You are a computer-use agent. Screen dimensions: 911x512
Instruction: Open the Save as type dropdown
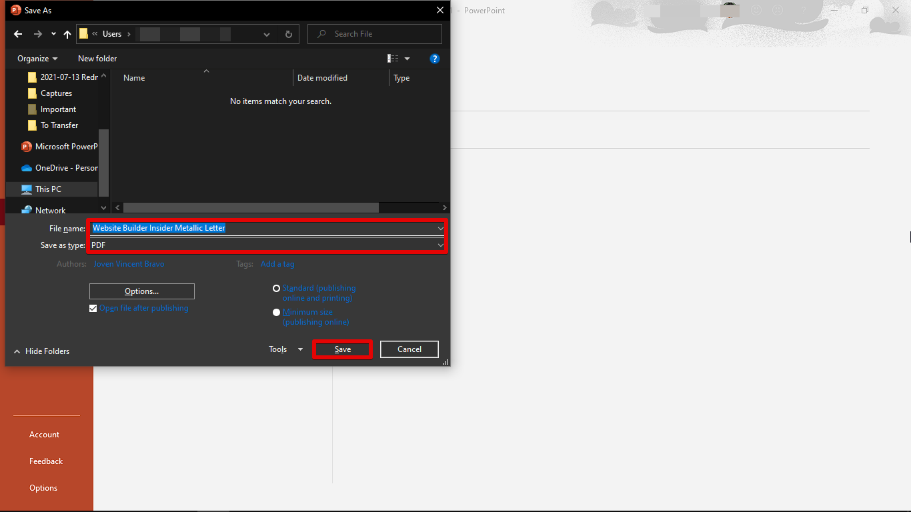coord(440,245)
